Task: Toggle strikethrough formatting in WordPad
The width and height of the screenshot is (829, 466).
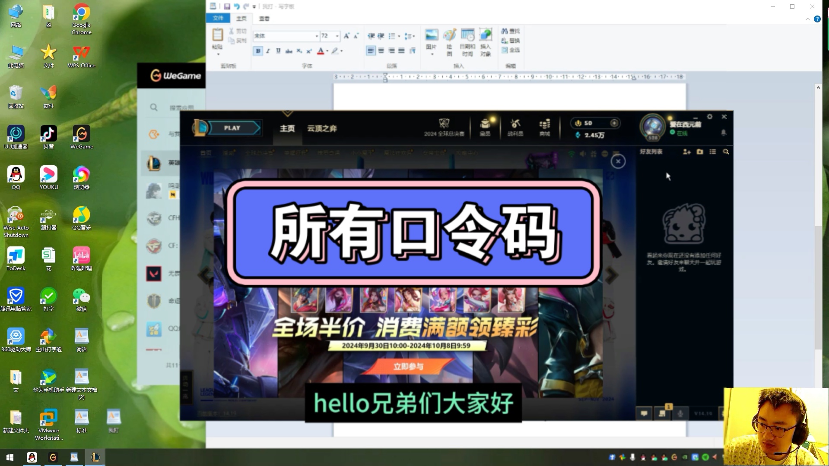Action: [289, 51]
